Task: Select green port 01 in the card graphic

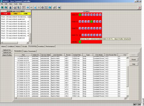Action: click(x=80, y=15)
